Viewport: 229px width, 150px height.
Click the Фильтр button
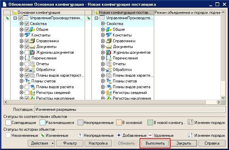point(70,143)
